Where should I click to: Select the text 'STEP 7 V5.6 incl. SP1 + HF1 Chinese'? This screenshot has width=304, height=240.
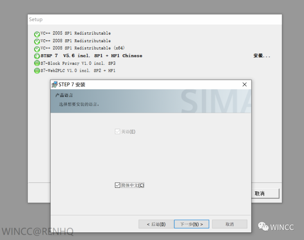[91, 56]
